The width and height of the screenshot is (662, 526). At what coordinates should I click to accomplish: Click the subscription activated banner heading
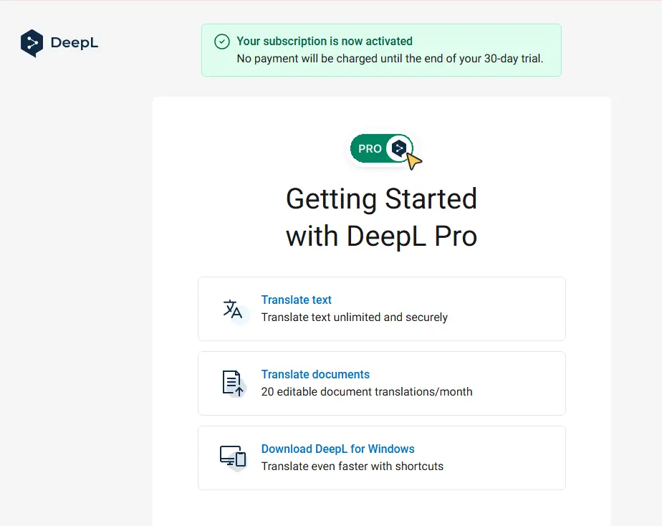click(x=325, y=41)
